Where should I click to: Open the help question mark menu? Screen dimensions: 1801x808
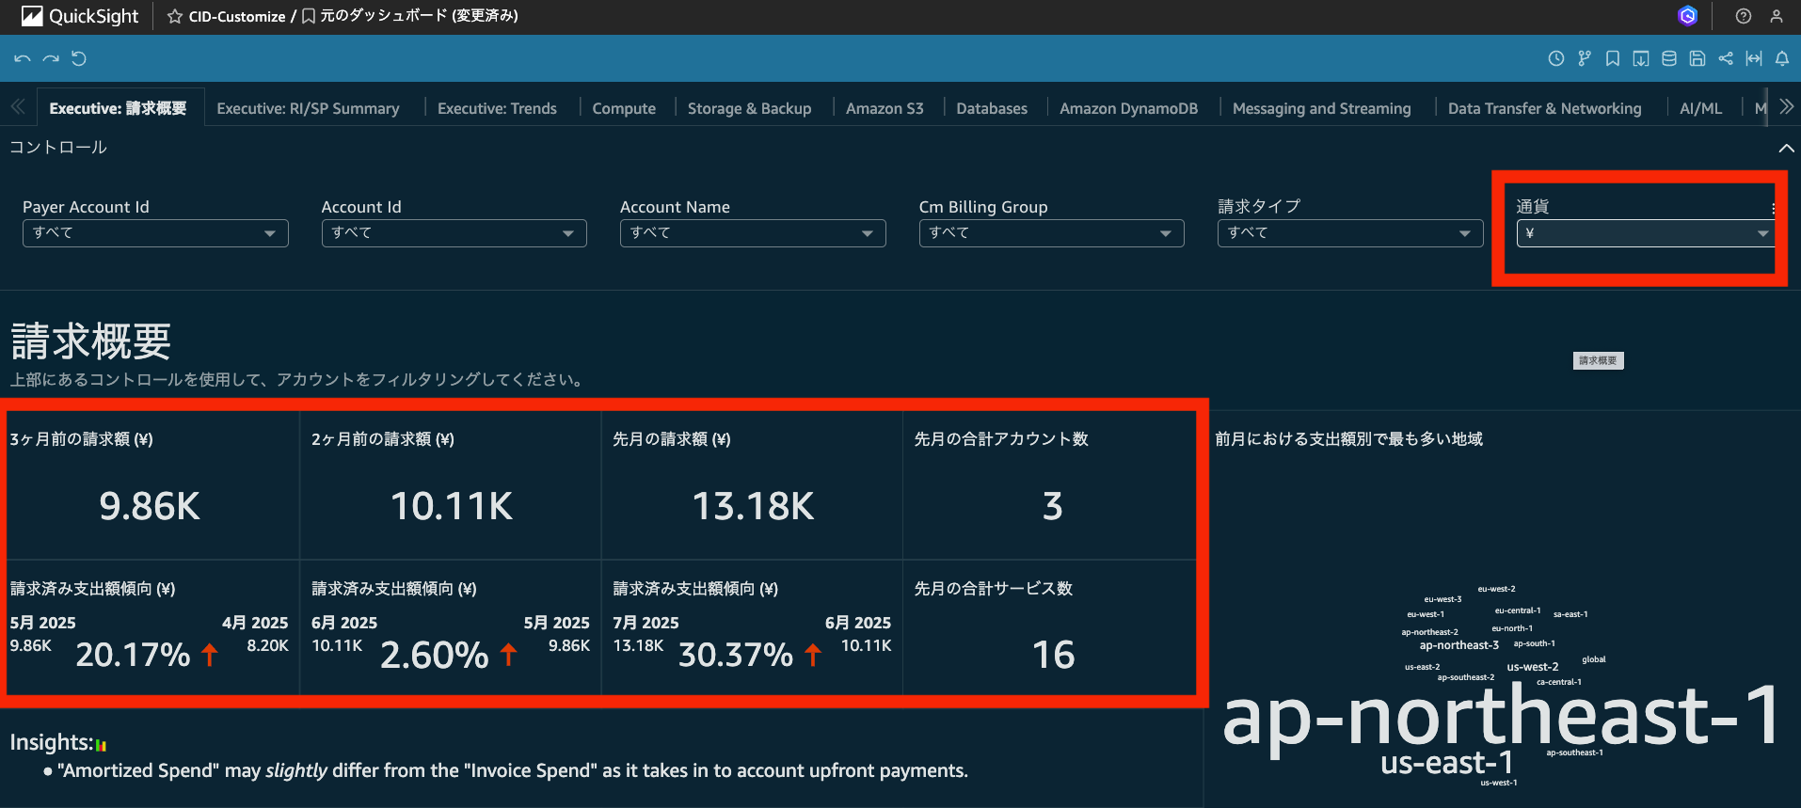(x=1744, y=16)
